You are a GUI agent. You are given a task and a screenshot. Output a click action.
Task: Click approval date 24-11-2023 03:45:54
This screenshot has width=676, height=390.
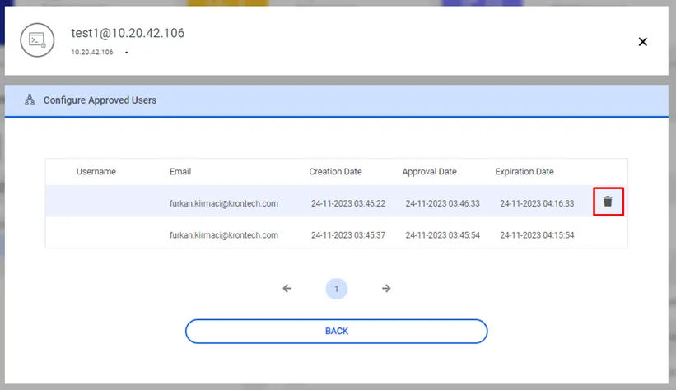442,235
